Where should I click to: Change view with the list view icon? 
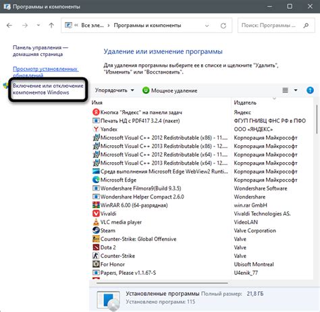285,90
